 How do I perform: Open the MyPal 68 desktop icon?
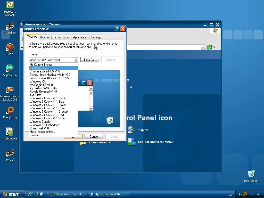[10, 28]
